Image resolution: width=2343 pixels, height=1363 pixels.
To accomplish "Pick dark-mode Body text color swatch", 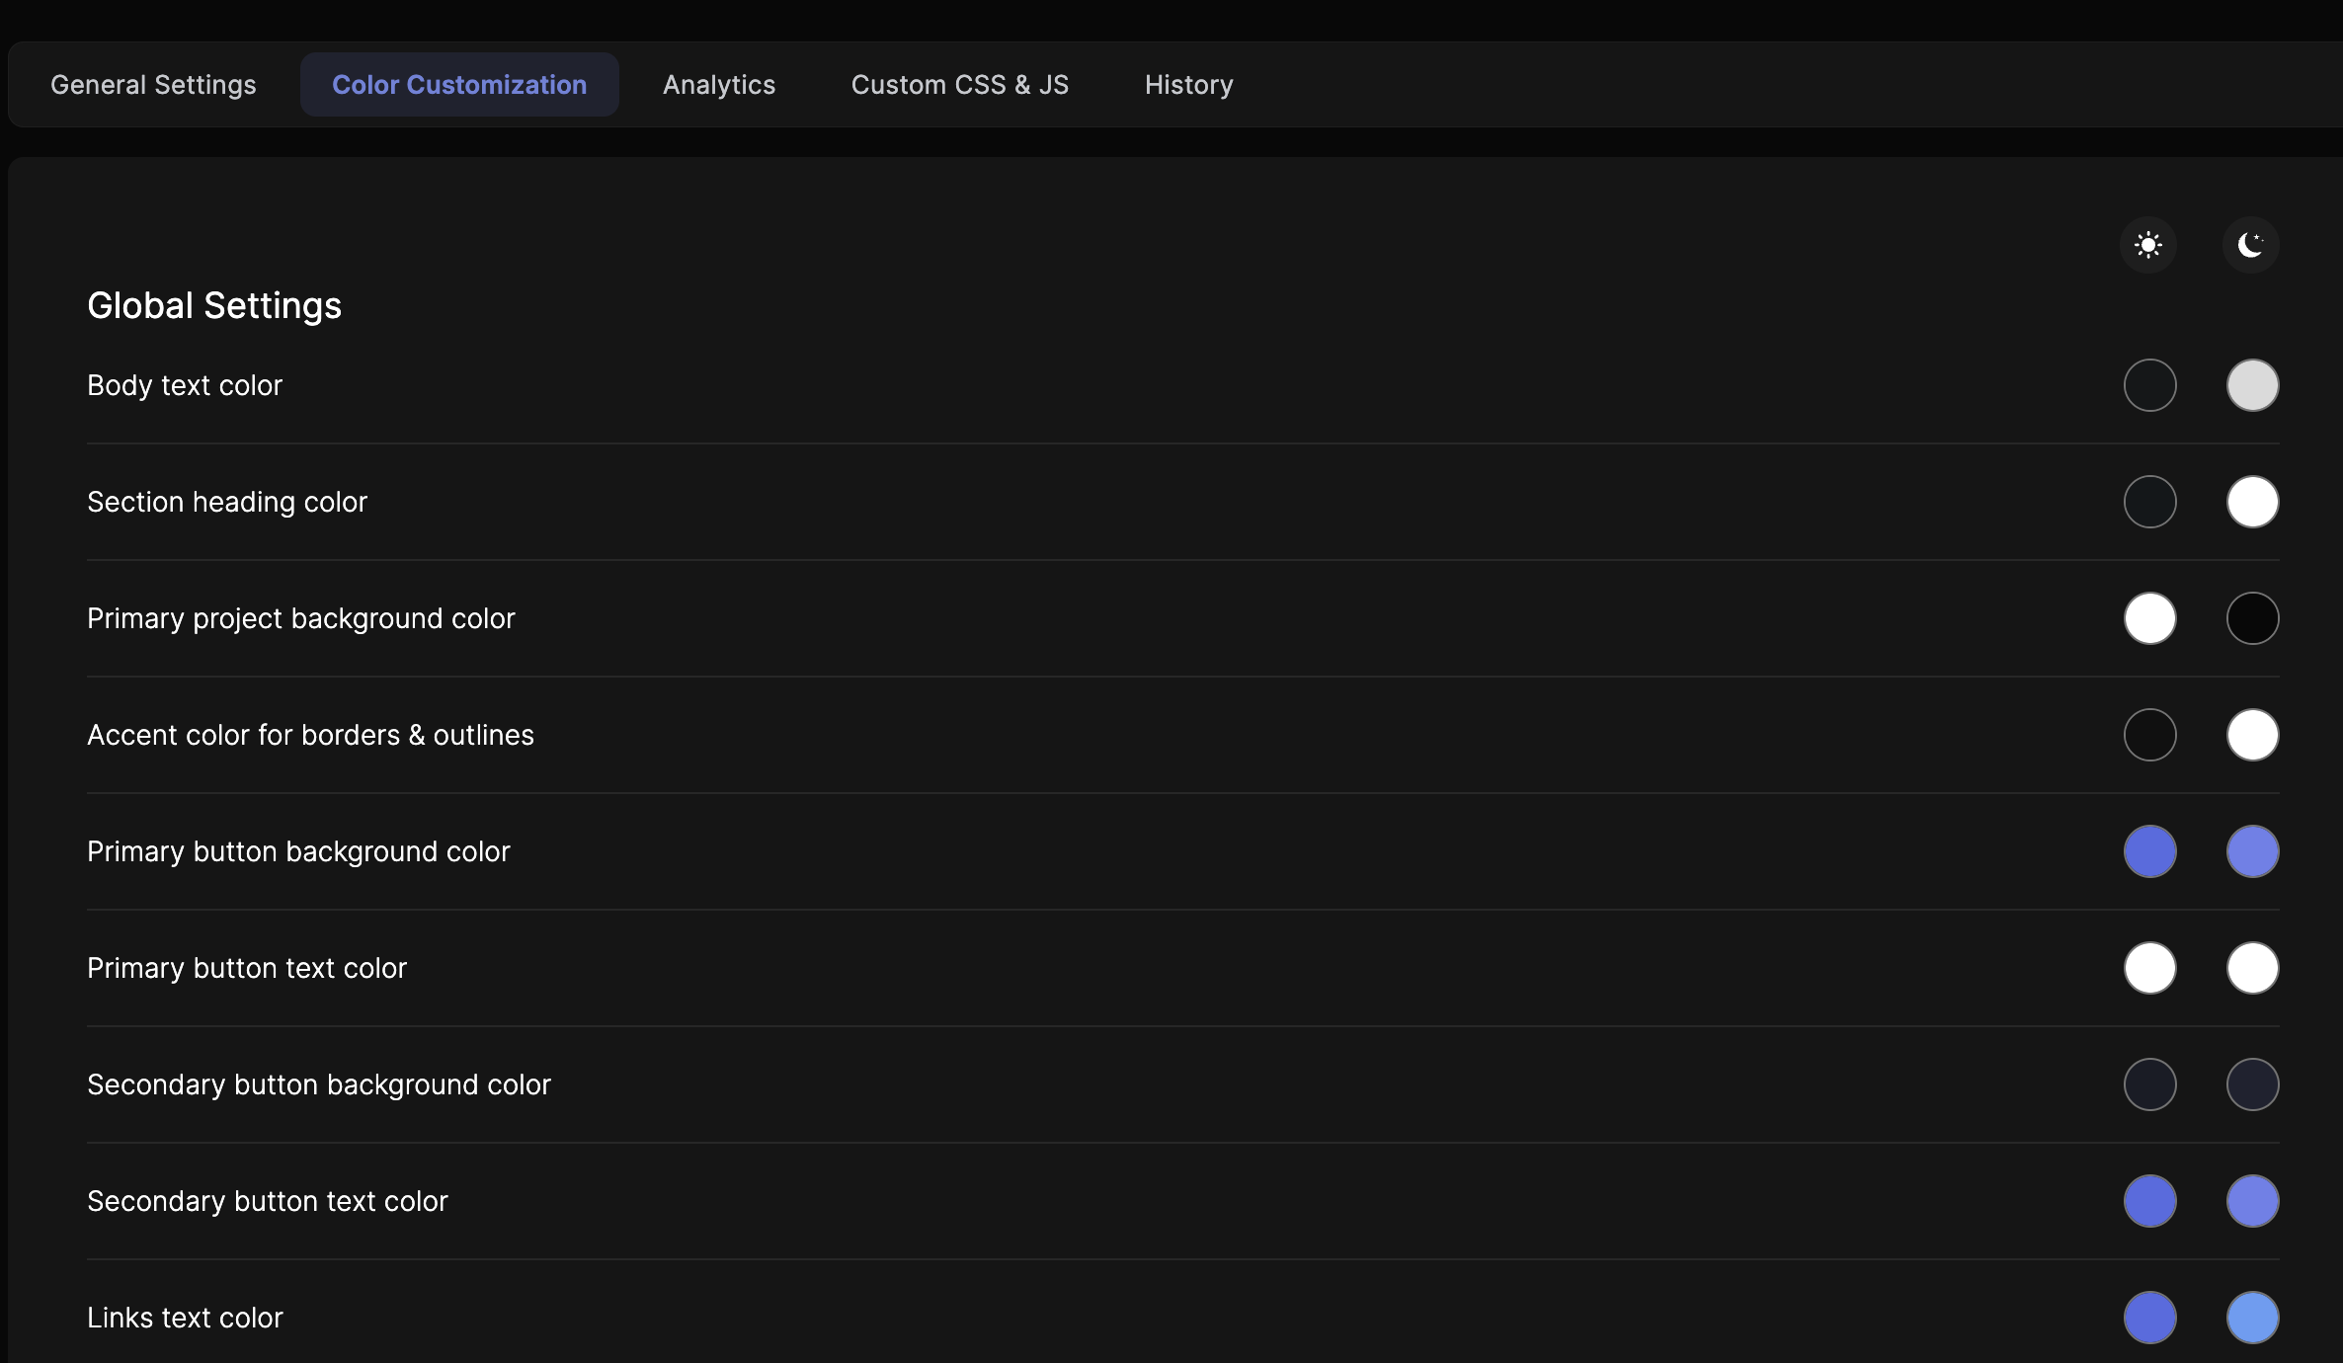I will tap(2253, 385).
